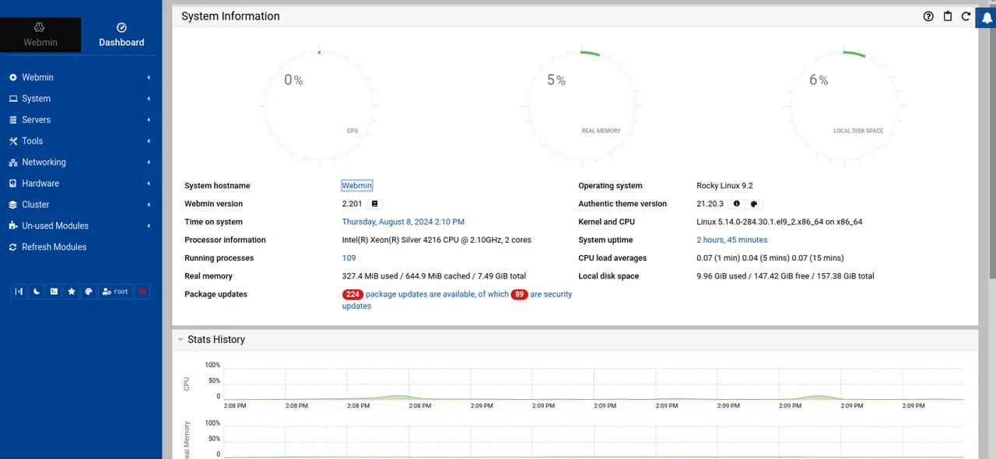The image size is (996, 459).
Task: Click the arrow next to Tools menu
Action: click(x=148, y=141)
